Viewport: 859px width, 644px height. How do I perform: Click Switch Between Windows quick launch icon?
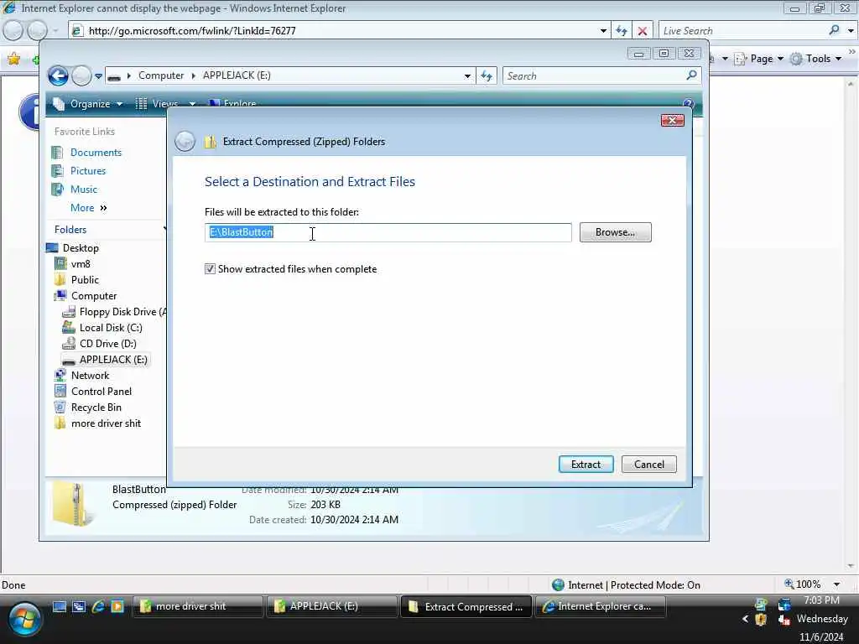pyautogui.click(x=79, y=606)
